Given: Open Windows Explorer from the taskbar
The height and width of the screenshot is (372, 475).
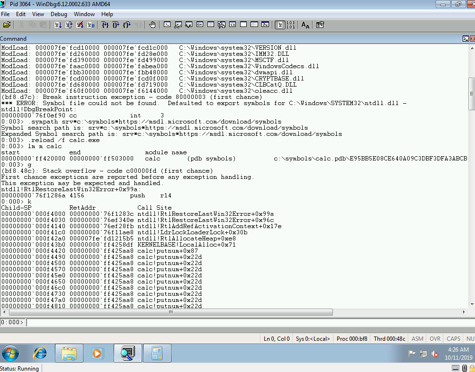Looking at the screenshot, I should [x=69, y=353].
